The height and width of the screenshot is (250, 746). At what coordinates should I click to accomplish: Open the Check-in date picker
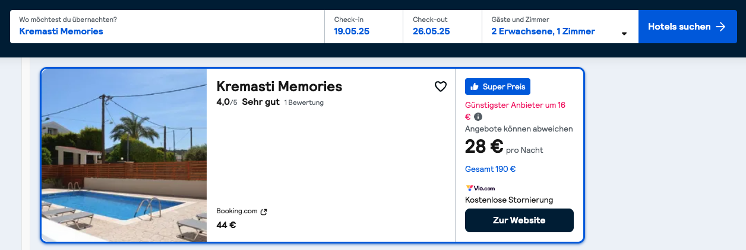(x=363, y=27)
